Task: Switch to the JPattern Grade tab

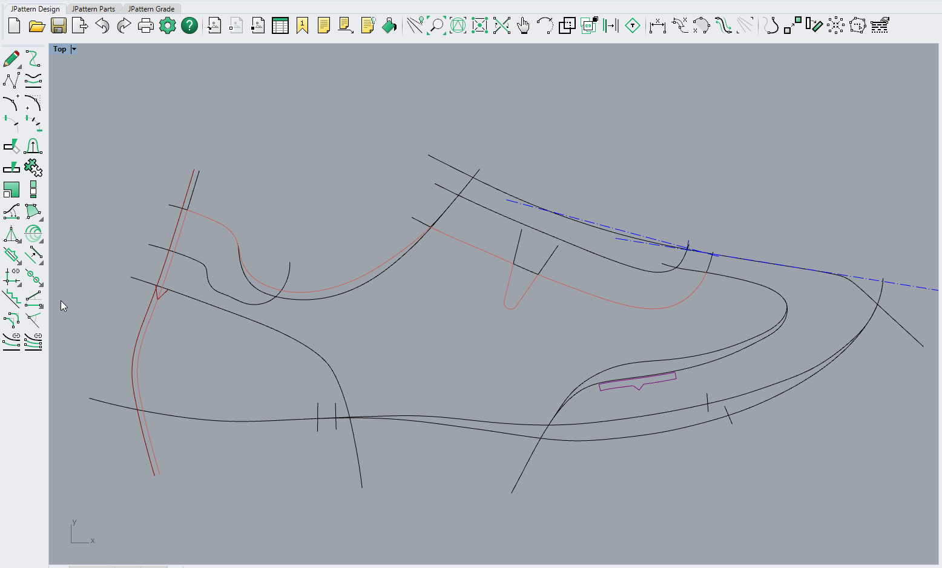Action: pos(151,8)
